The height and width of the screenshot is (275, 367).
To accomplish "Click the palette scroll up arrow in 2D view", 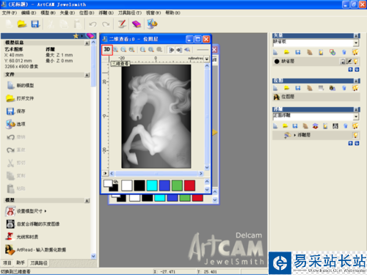I will coord(207,181).
